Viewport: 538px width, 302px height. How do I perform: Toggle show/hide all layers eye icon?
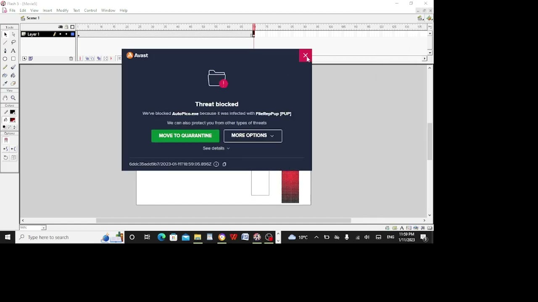(x=61, y=27)
